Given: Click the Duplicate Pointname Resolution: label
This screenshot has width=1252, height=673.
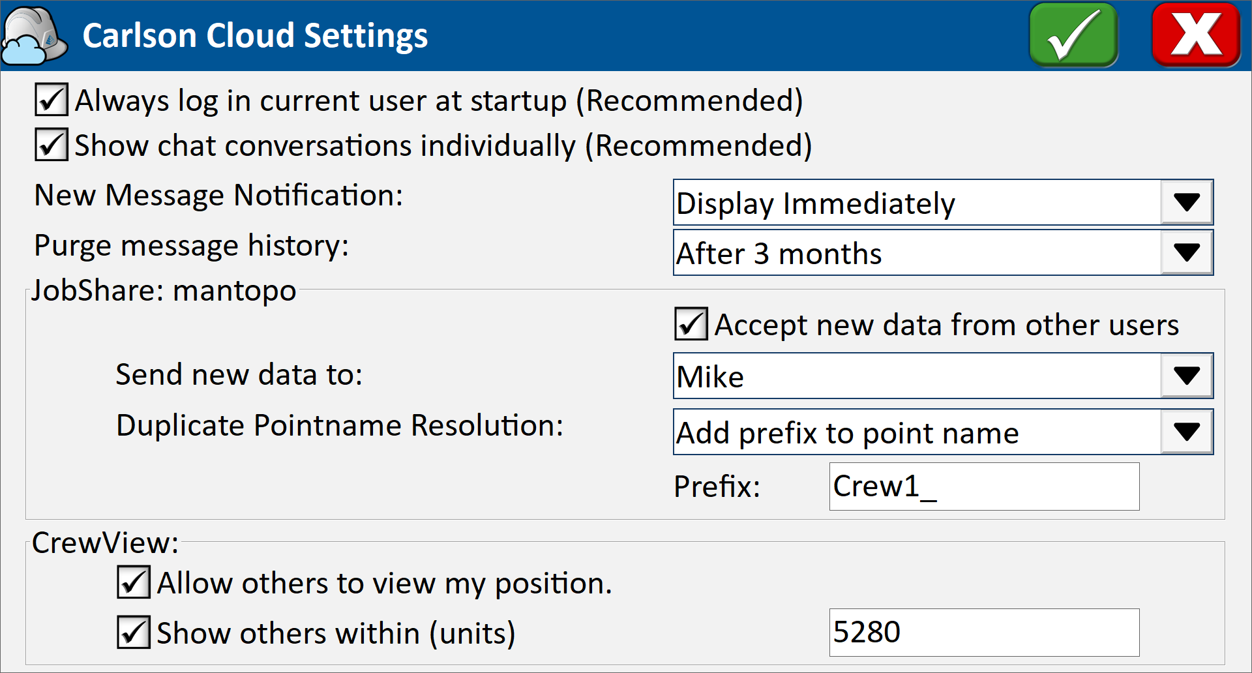Looking at the screenshot, I should point(340,425).
